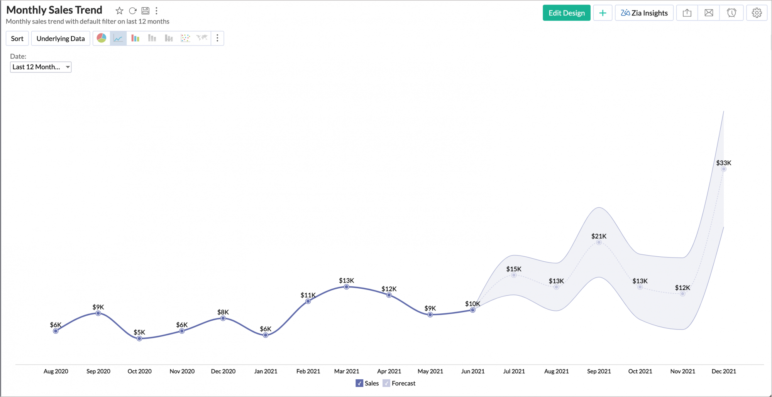
Task: Switch to the colored bar chart
Action: click(x=135, y=38)
